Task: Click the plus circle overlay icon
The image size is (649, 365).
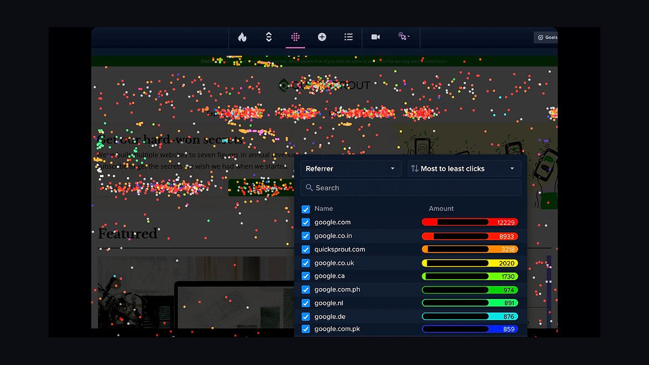Action: tap(322, 37)
